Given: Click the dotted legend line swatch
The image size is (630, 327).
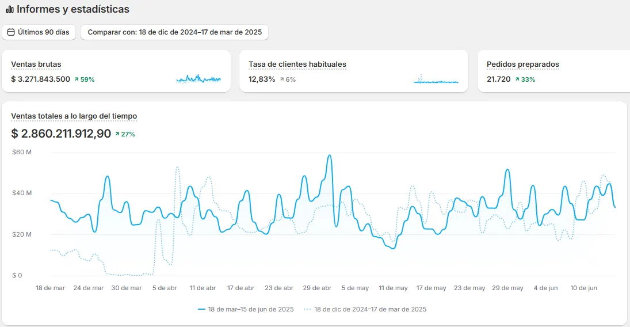Looking at the screenshot, I should pos(307,309).
